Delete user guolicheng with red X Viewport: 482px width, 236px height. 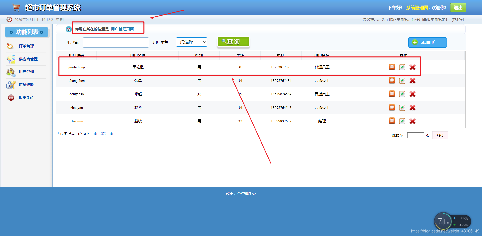(x=412, y=67)
